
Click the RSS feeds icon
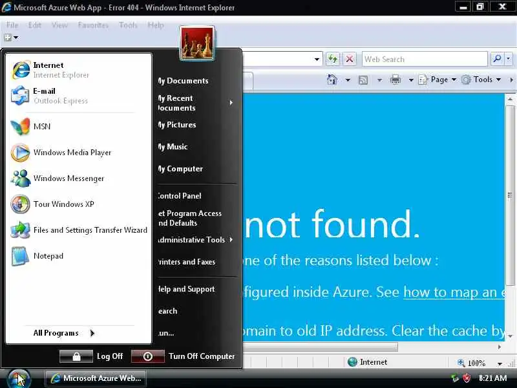(x=363, y=80)
